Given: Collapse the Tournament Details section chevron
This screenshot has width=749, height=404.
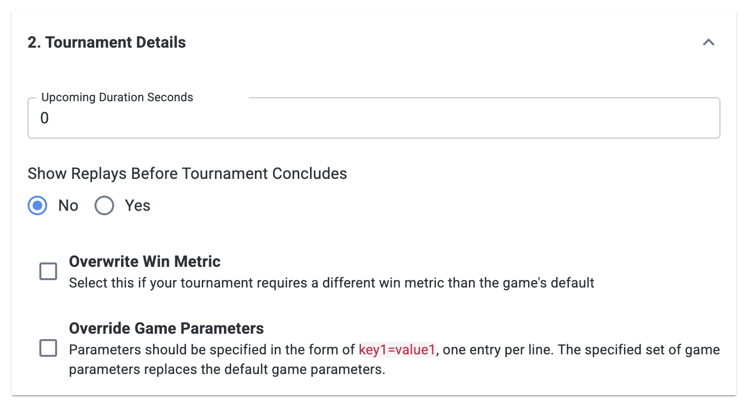Looking at the screenshot, I should 708,42.
